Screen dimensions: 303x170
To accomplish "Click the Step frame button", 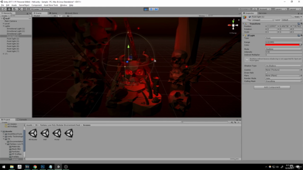I will point(156,9).
